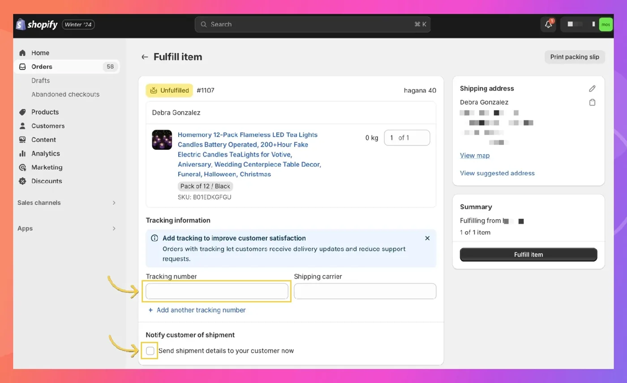Dismiss the Add tracking banner
Viewport: 627px width, 383px height.
pos(427,238)
